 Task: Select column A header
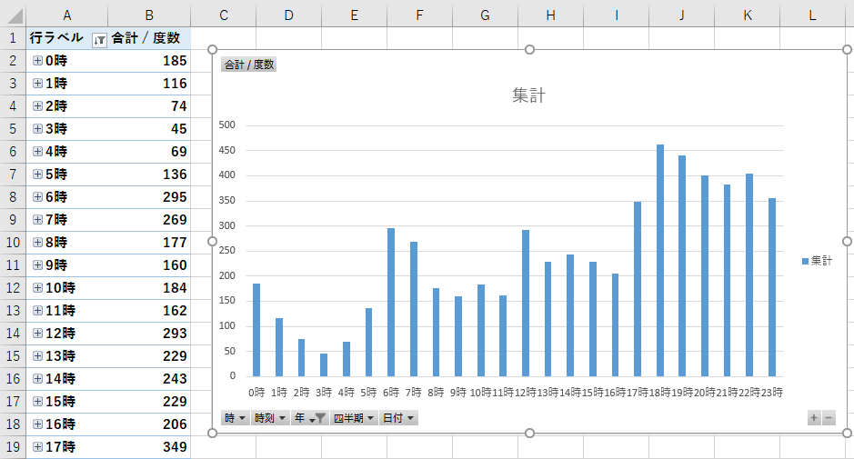pyautogui.click(x=66, y=14)
